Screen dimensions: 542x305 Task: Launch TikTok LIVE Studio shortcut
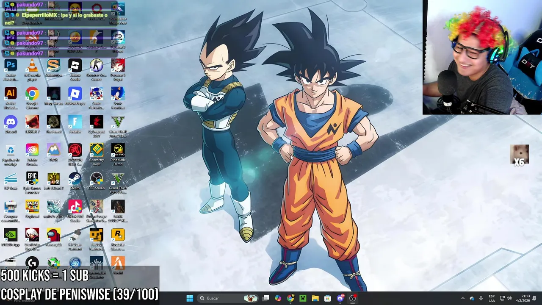[75, 211]
